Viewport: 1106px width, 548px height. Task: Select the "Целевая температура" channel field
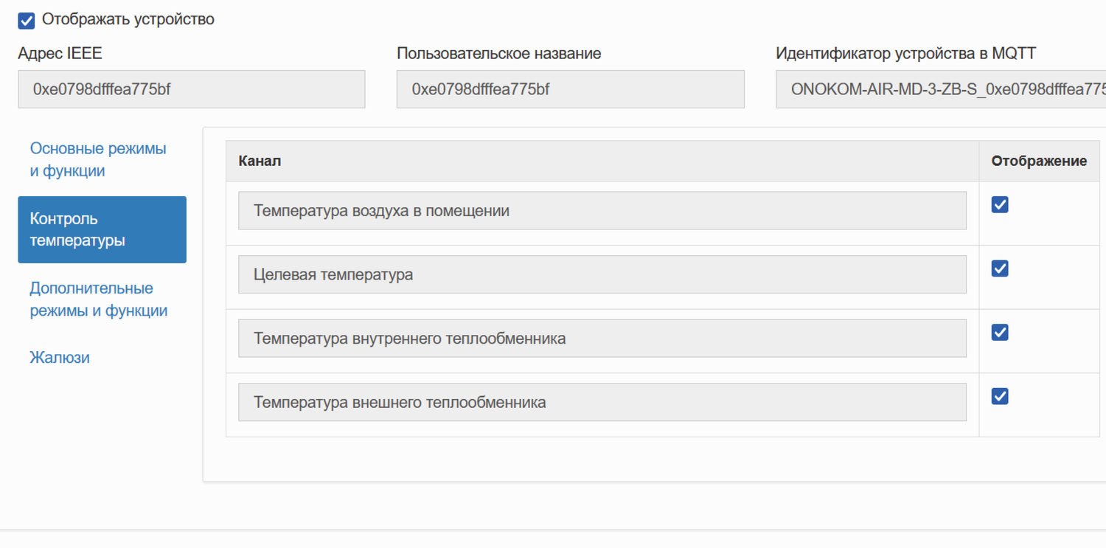click(x=602, y=274)
